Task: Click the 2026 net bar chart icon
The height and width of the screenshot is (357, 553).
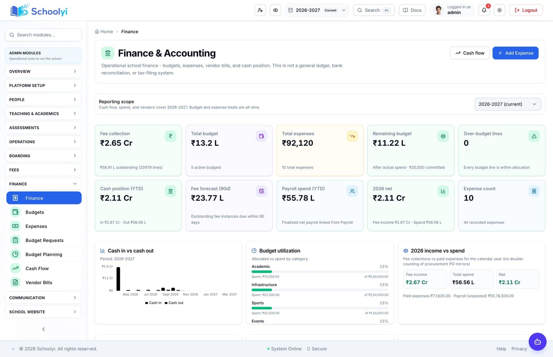Action: (x=443, y=191)
